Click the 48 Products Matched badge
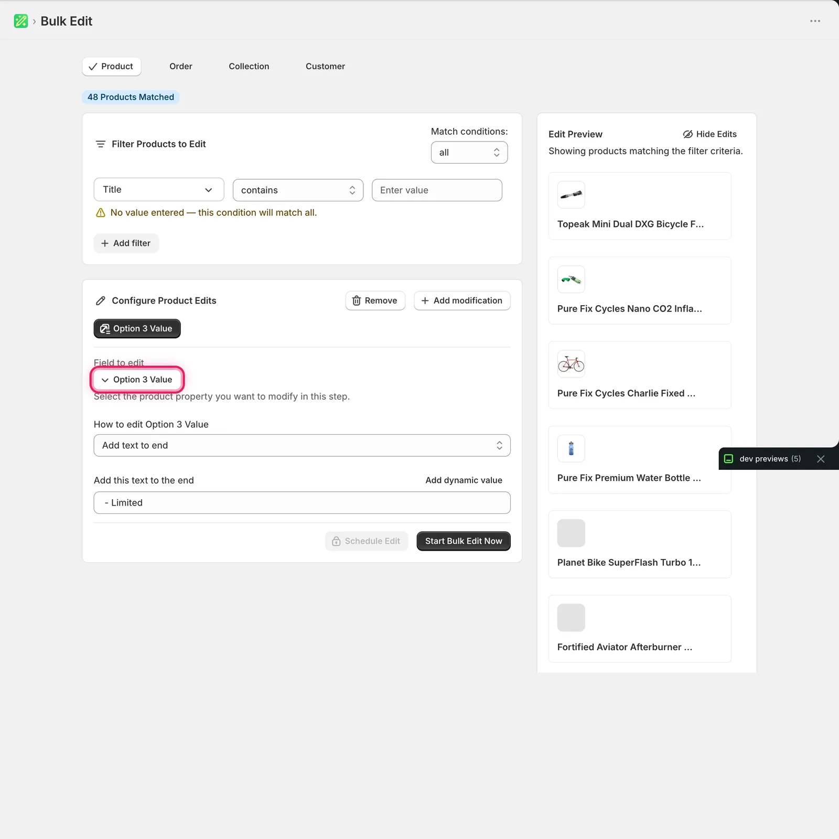The height and width of the screenshot is (839, 839). [x=131, y=97]
